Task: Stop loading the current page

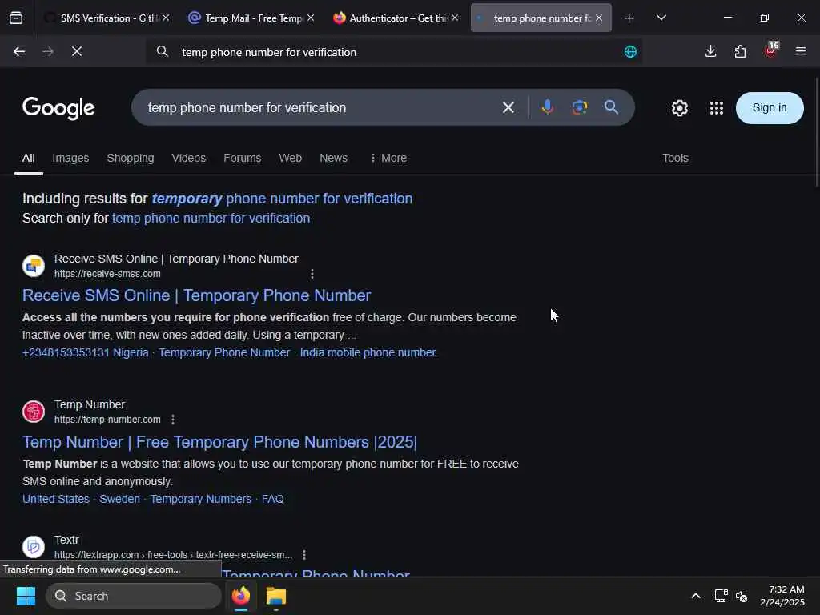Action: point(77,52)
